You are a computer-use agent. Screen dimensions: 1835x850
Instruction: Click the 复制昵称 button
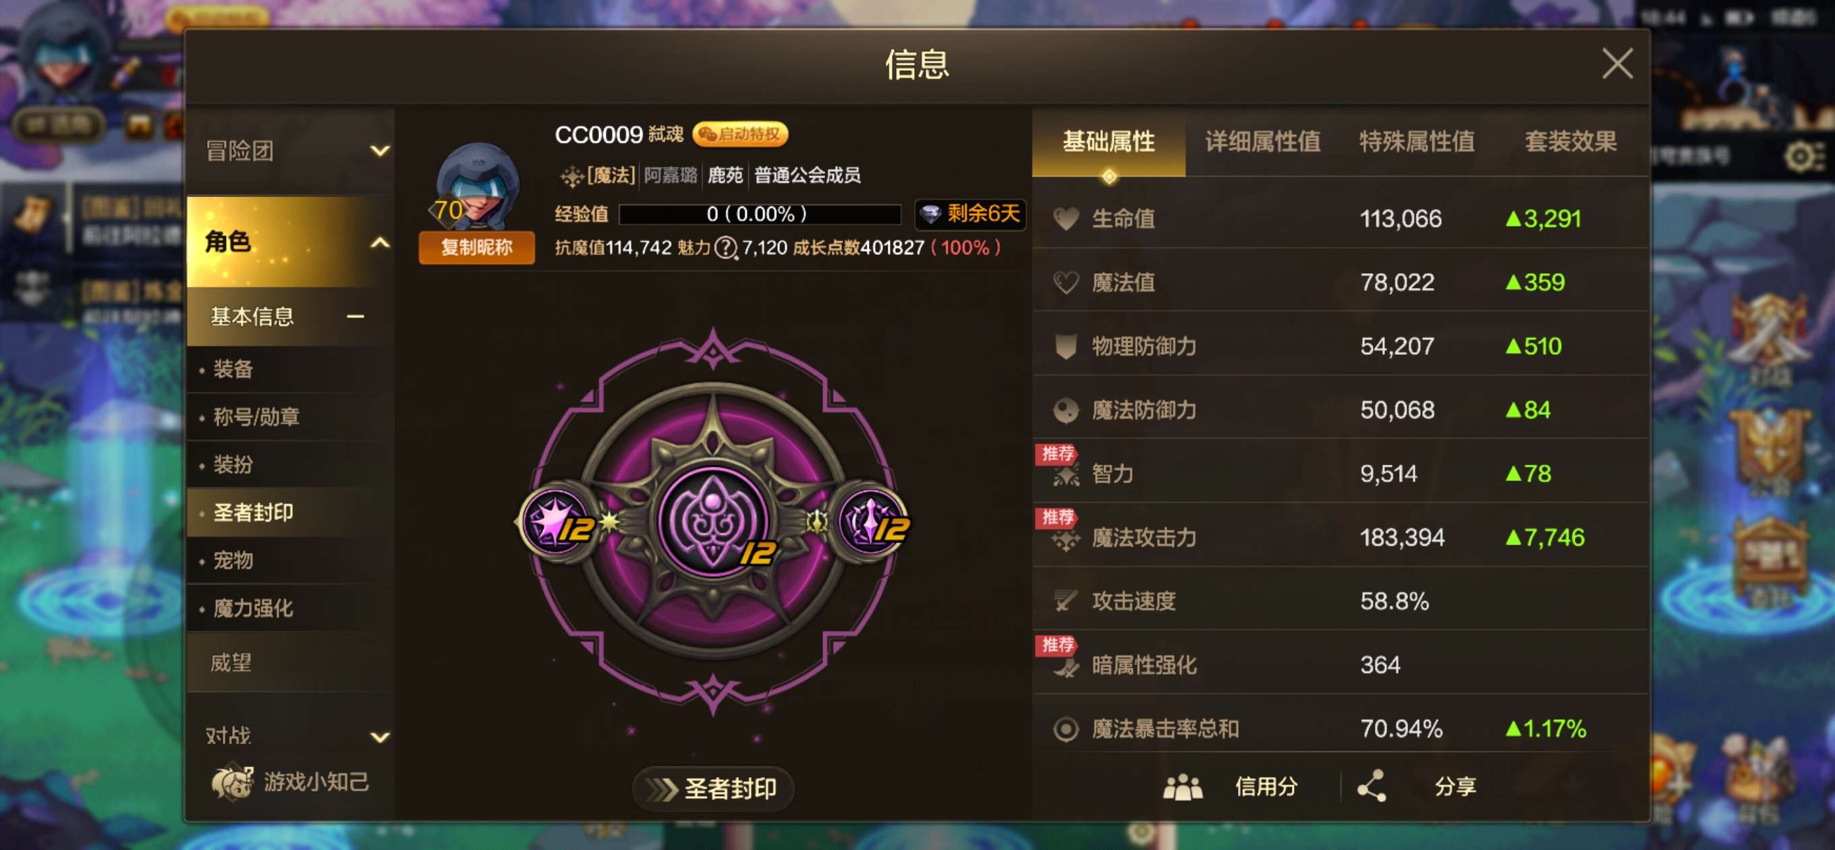[x=476, y=247]
